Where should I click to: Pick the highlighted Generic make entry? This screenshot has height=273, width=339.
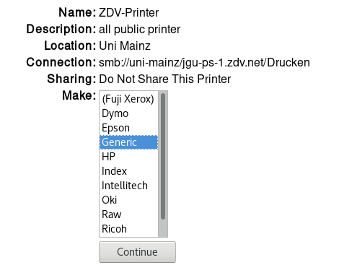(129, 142)
